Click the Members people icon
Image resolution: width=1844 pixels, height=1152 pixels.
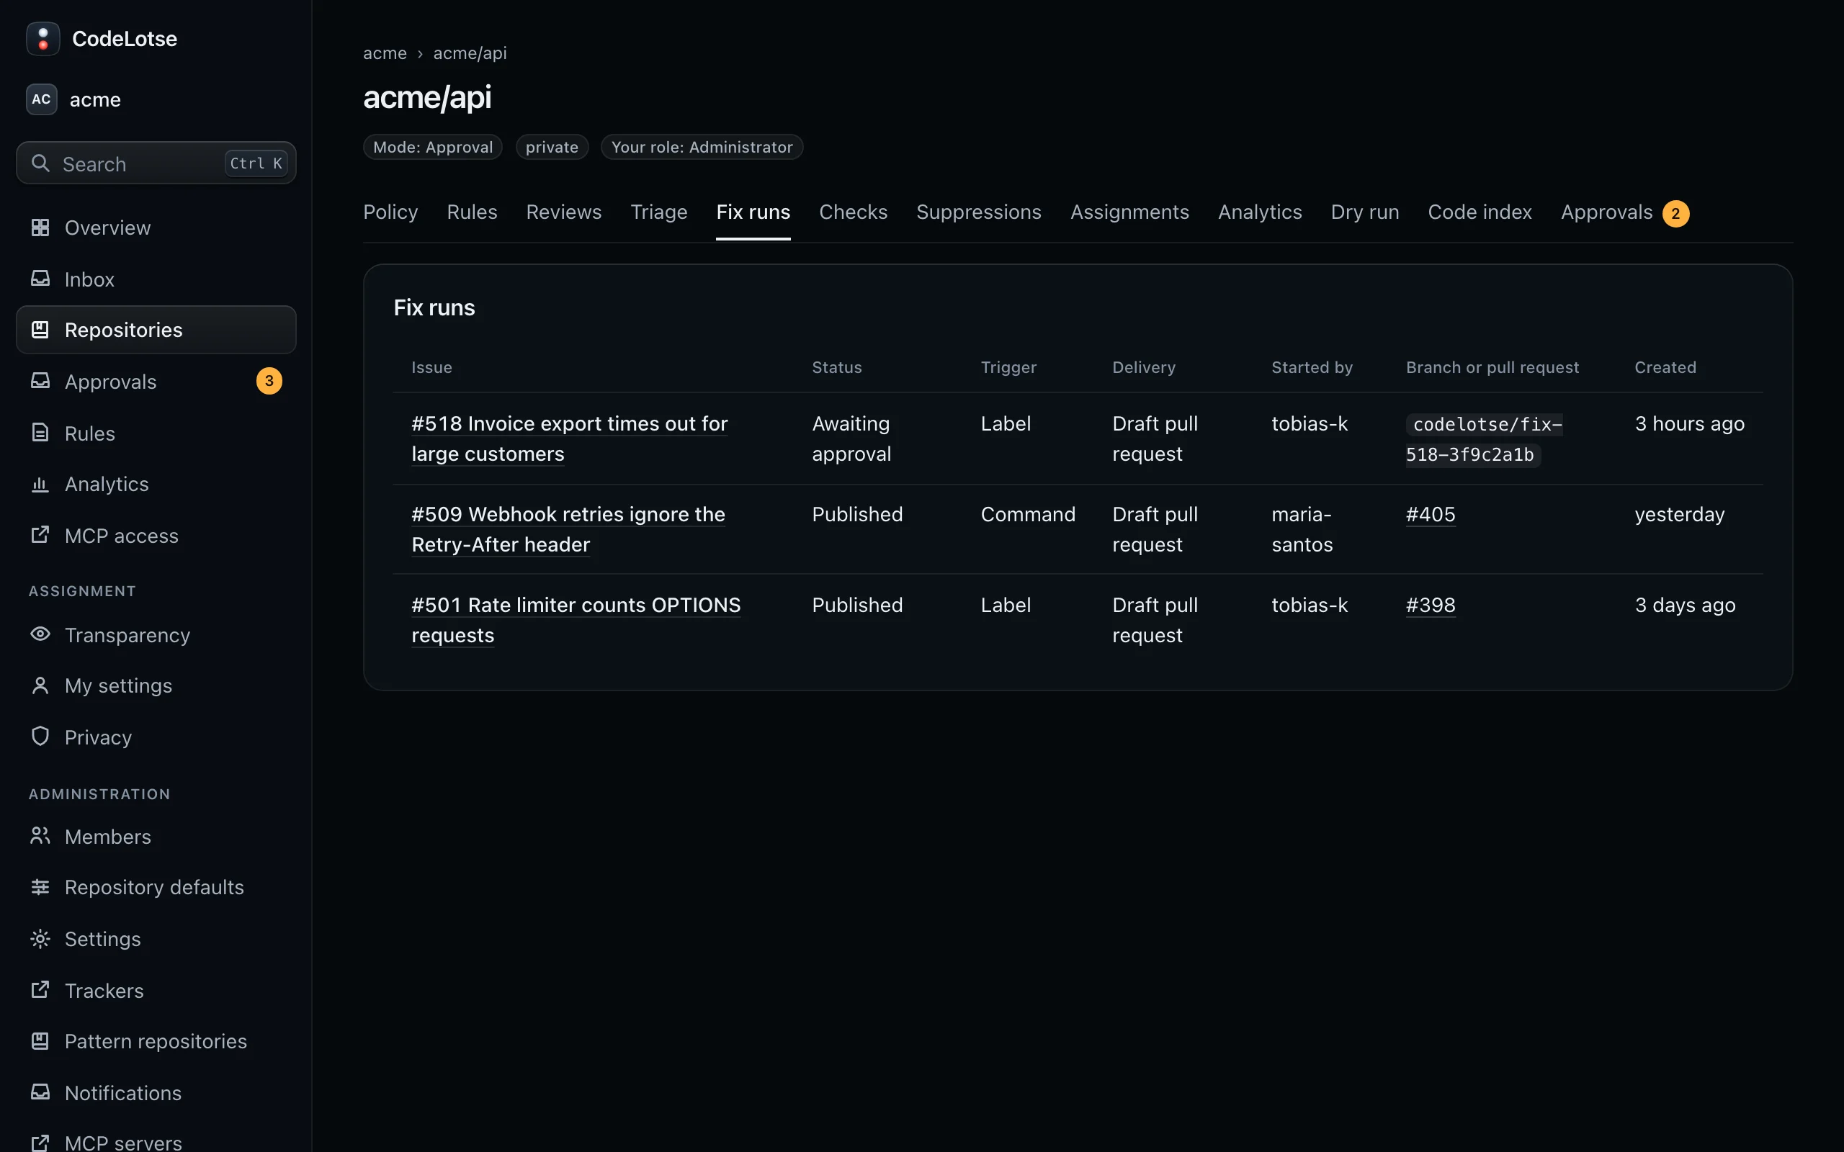coord(40,836)
